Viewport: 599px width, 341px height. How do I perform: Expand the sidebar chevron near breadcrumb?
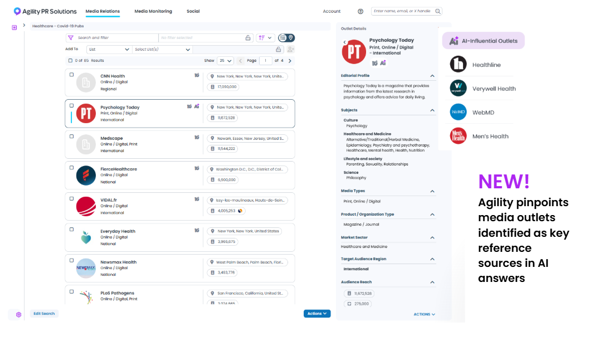tap(24, 25)
